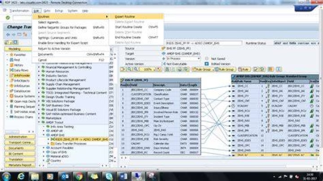Select Marketplace row in InfoArea tree
Image resolution: width=323 pixels, height=181 pixels.
click(53, 118)
